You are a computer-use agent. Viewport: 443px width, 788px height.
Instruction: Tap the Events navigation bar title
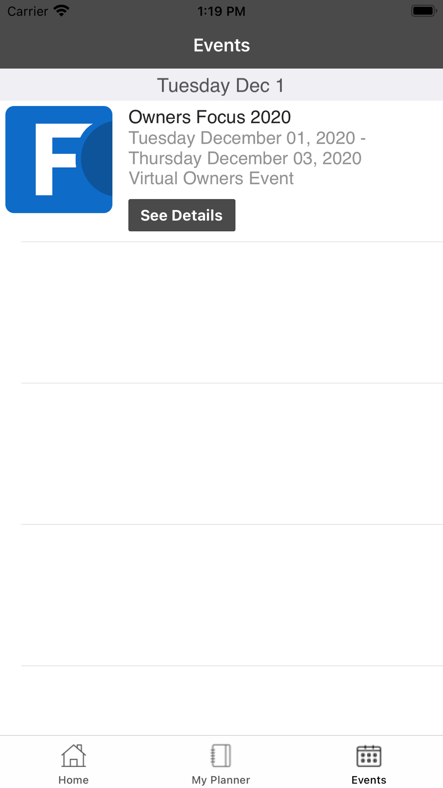click(221, 45)
